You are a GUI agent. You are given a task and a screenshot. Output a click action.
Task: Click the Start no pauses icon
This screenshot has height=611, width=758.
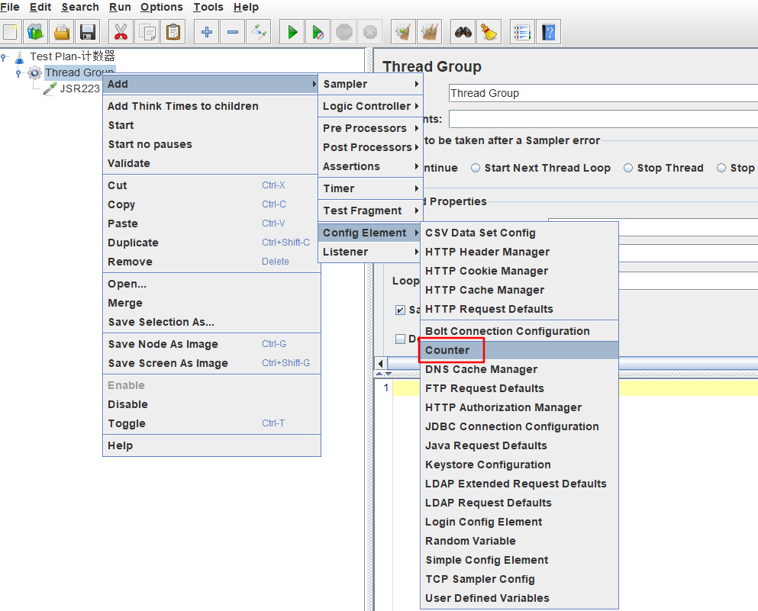click(x=318, y=32)
